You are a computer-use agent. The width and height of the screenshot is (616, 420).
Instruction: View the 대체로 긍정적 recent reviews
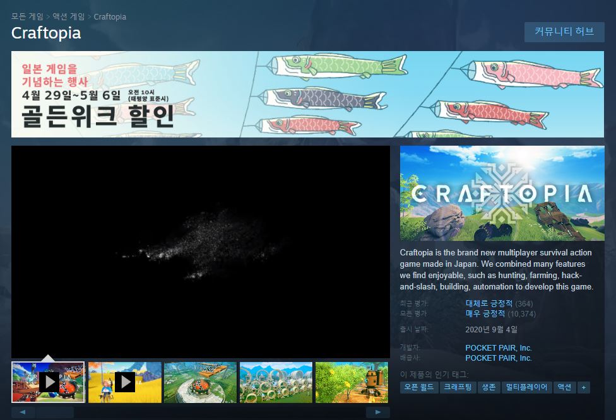point(489,304)
